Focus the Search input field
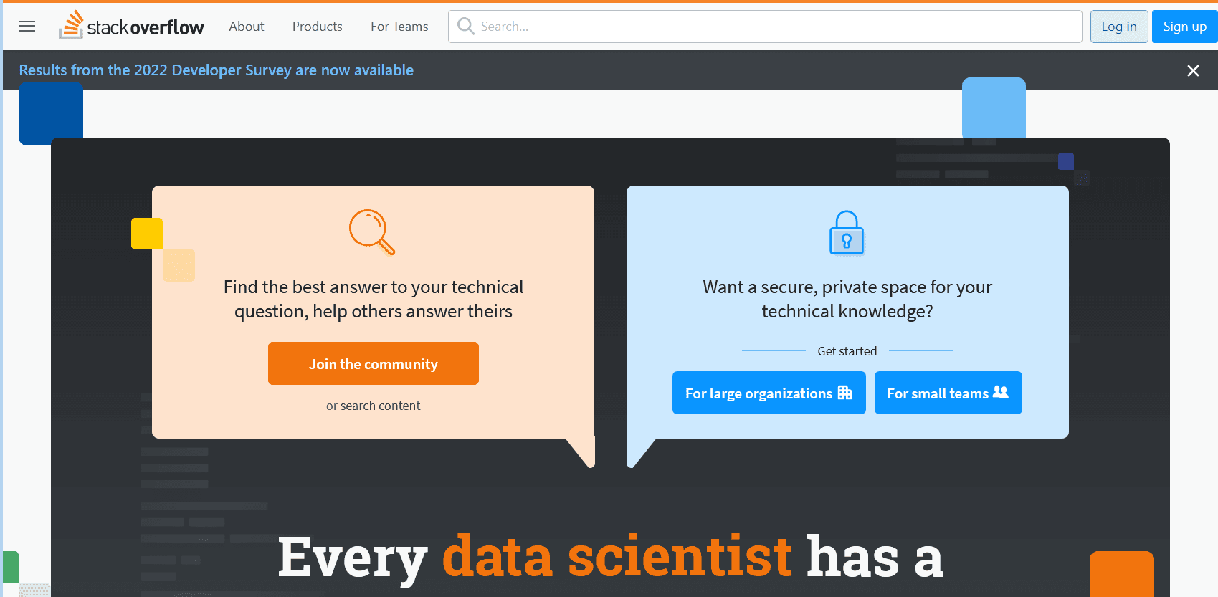 [x=765, y=27]
